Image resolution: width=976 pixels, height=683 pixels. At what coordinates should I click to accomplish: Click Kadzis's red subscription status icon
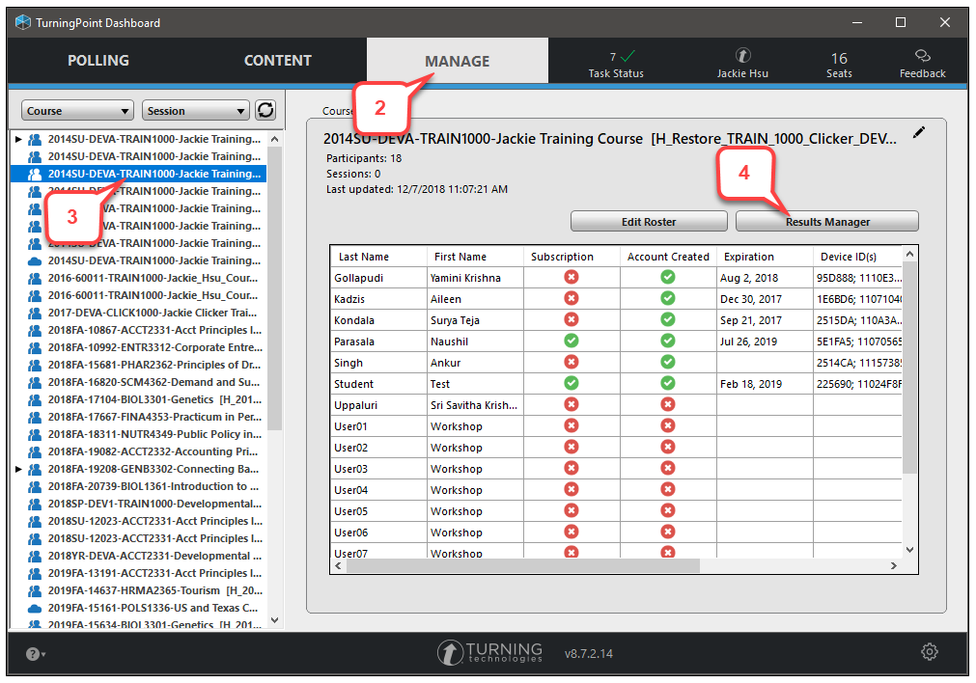coord(571,298)
